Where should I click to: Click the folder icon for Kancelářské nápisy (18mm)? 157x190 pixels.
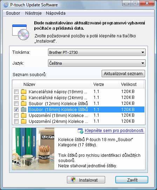[x=23, y=92]
